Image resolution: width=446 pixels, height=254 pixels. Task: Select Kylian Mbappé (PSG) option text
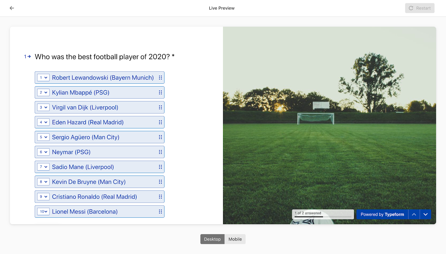[x=81, y=92]
